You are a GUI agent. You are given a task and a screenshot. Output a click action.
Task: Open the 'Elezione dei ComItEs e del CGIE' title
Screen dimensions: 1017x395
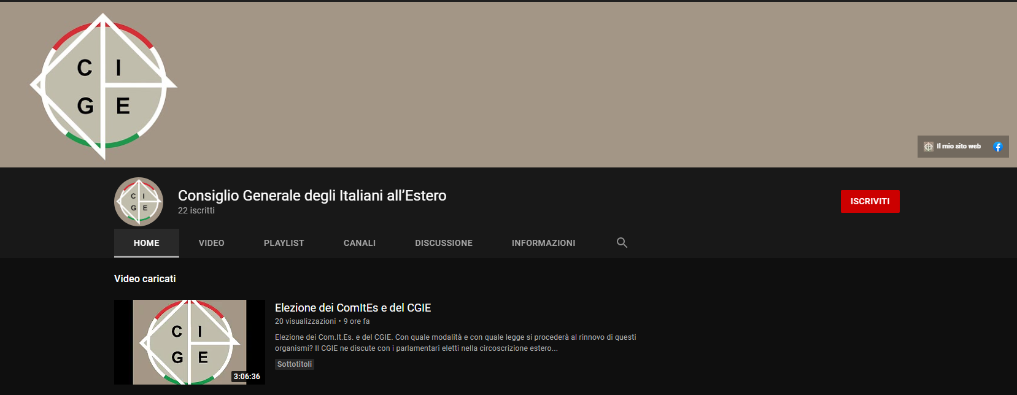coord(353,308)
